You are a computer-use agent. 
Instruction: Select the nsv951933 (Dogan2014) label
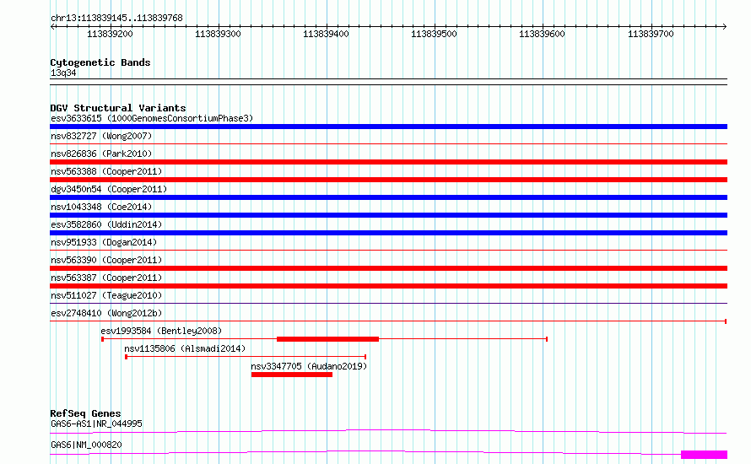coord(104,242)
